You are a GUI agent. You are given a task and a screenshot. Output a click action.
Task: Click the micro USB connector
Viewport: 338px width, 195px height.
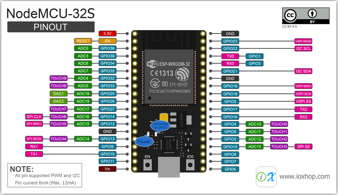pyautogui.click(x=169, y=167)
